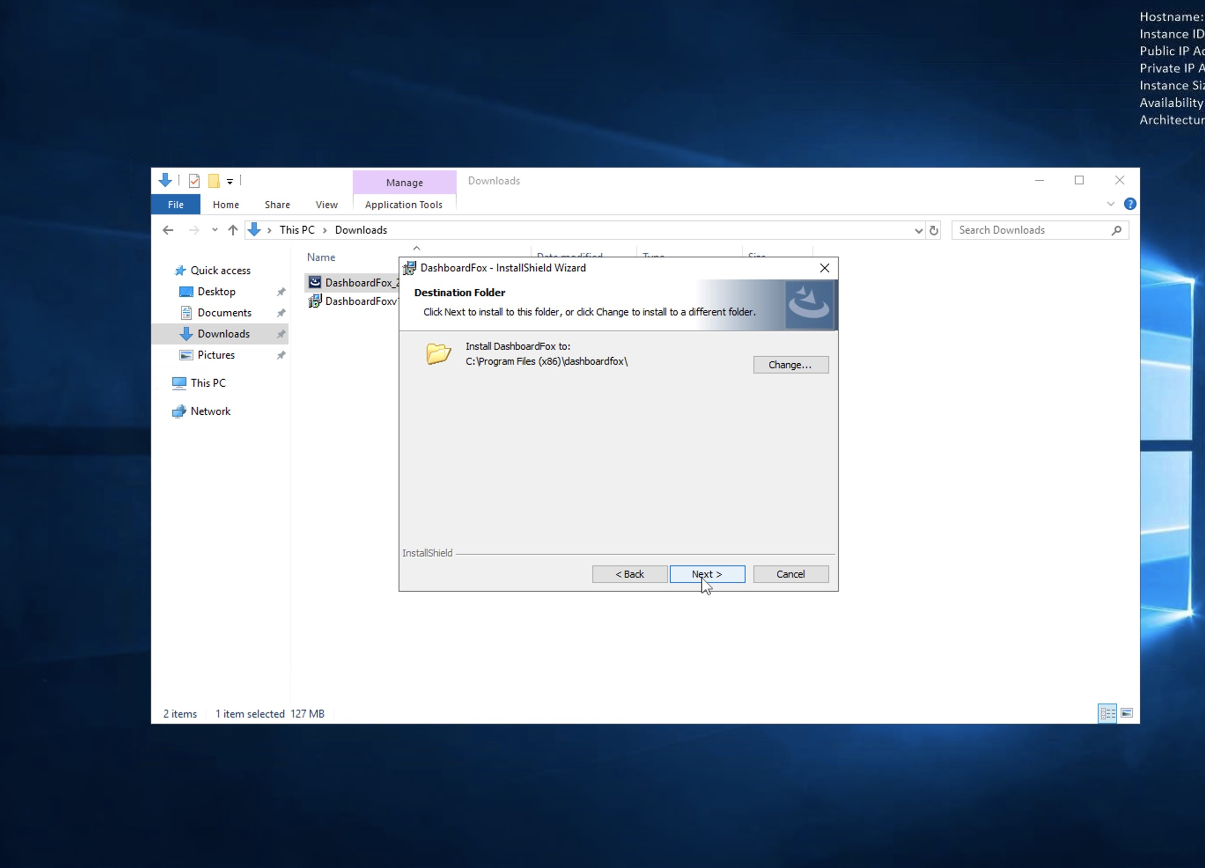1205x868 pixels.
Task: Click the Explorer forward arrow
Action: (x=194, y=230)
